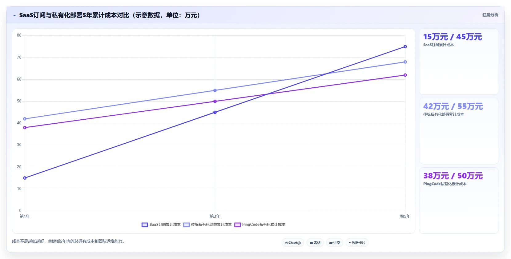
Task: Click the PingCode 第1年 point at 38
Action: tap(25, 128)
